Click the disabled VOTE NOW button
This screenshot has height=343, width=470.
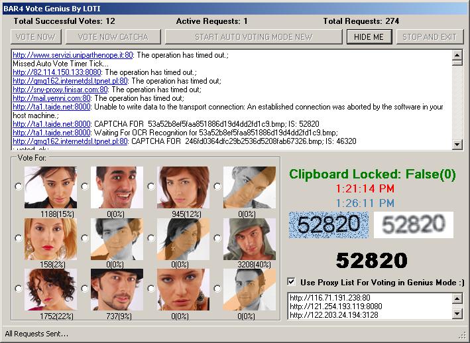click(36, 37)
